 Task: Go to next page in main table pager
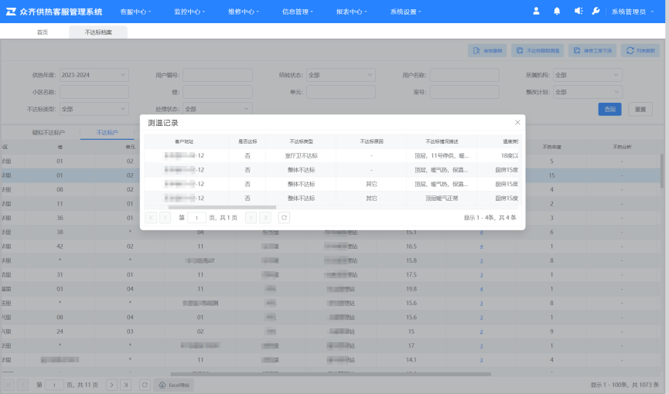click(111, 385)
